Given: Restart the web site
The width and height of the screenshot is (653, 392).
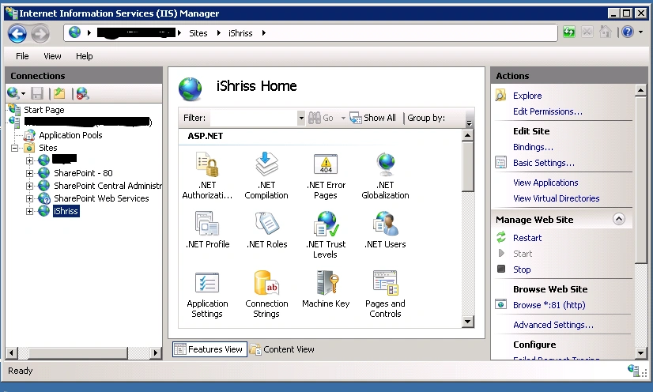Looking at the screenshot, I should (527, 238).
